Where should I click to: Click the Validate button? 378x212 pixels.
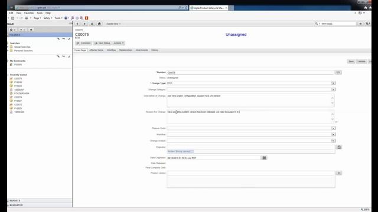(x=361, y=61)
